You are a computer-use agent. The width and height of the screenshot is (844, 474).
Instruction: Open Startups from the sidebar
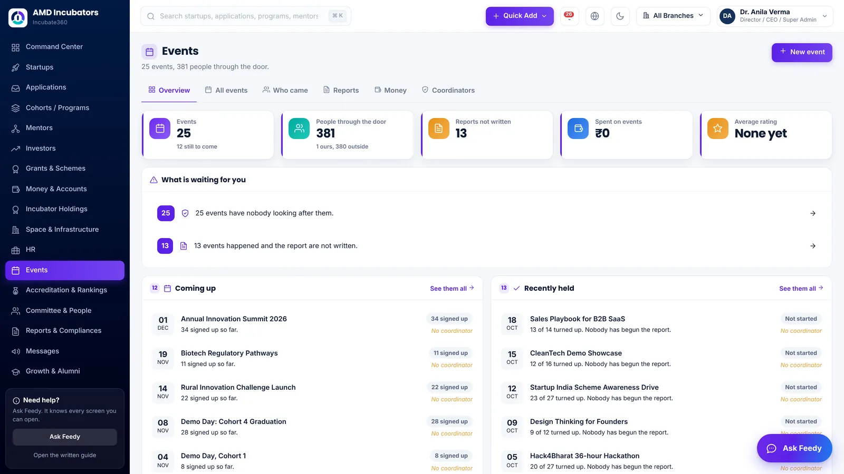point(65,67)
